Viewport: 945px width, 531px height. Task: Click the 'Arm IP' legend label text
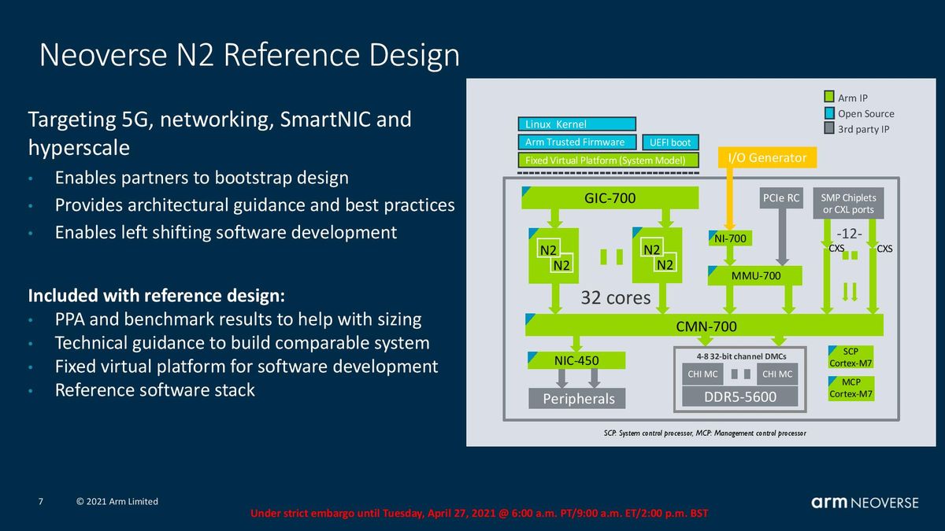click(853, 98)
